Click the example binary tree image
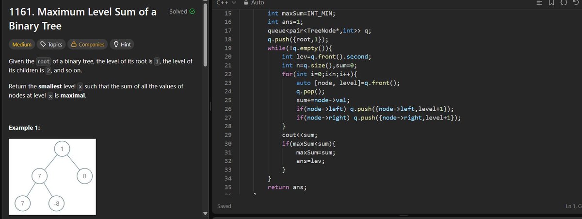Viewport: 582px width, 219px height. tap(52, 176)
